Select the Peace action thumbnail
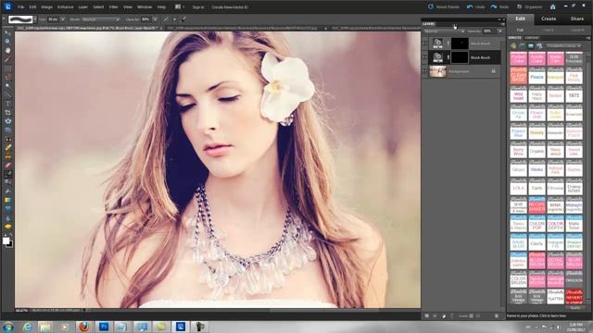The height and width of the screenshot is (333, 593). pos(536,77)
